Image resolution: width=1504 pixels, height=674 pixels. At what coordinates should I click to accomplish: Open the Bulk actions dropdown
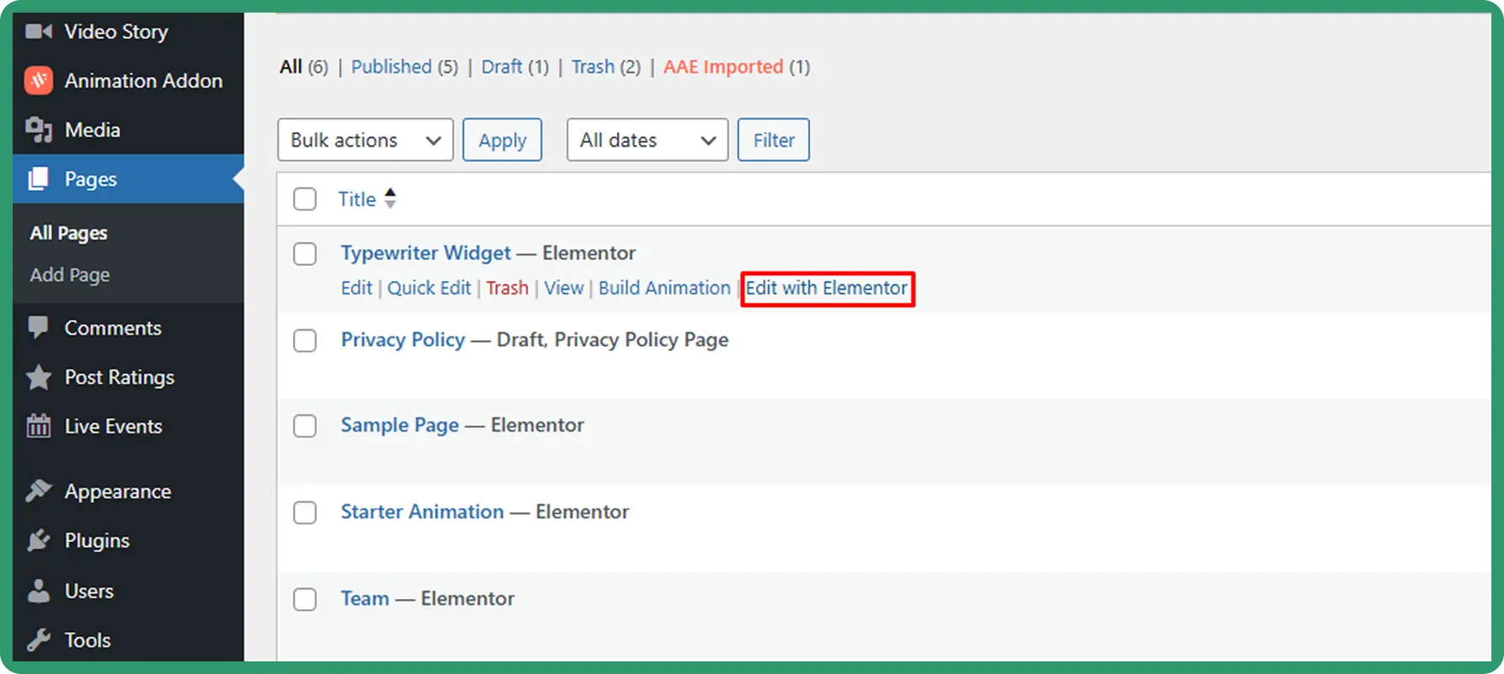point(365,140)
